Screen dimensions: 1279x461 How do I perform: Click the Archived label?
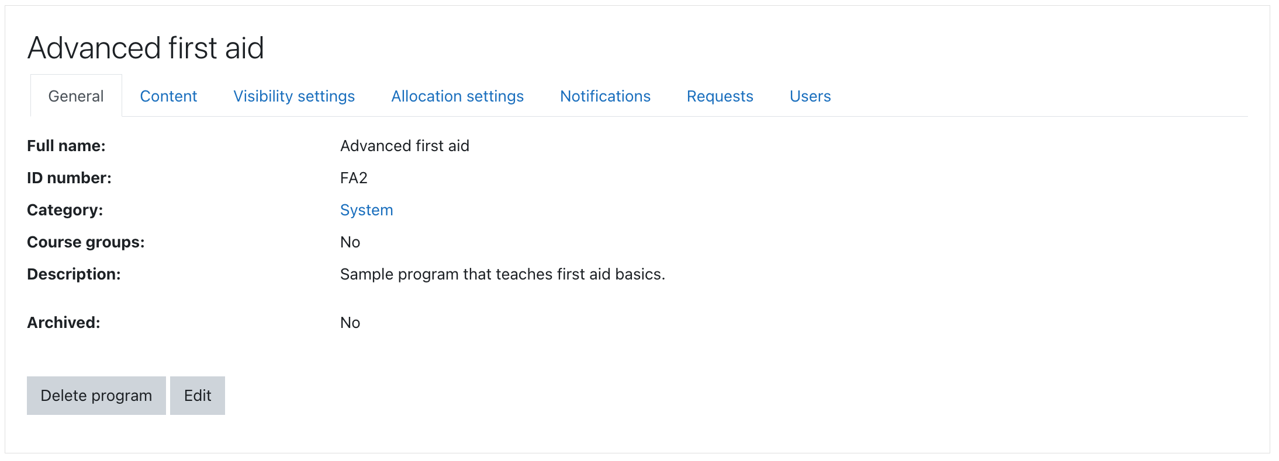pyautogui.click(x=64, y=323)
